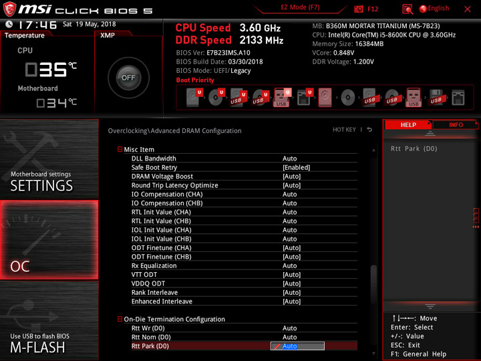The height and width of the screenshot is (361, 481).
Task: Open the search magnifier icon
Action: pos(408,9)
